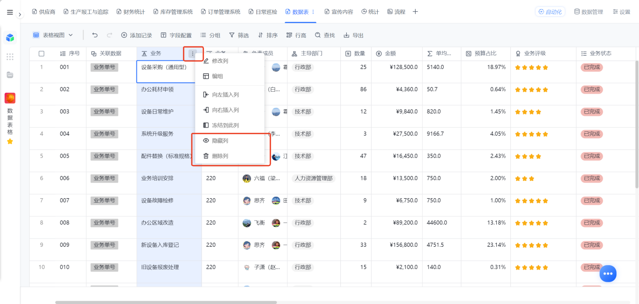
Task: Click the 金额 column header
Action: (x=397, y=53)
